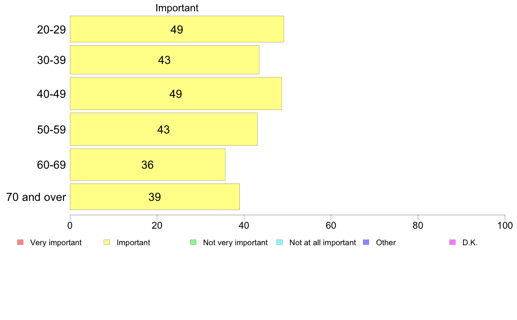The width and height of the screenshot is (517, 320).
Task: Select the 20-29 bar showing 49
Action: (x=177, y=29)
